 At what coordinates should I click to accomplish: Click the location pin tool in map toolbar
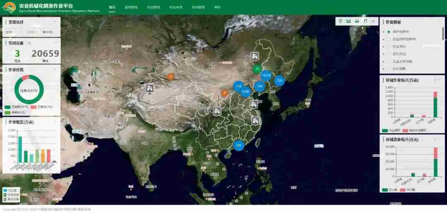tap(340, 21)
